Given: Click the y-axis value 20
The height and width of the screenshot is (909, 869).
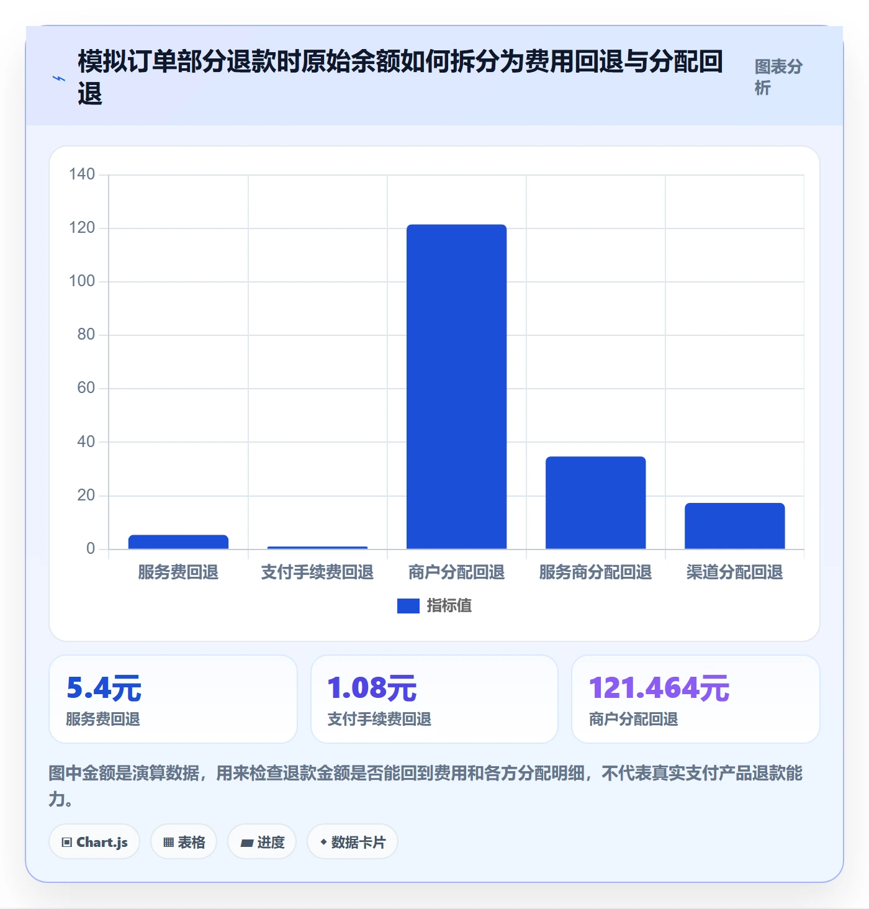Looking at the screenshot, I should [x=86, y=495].
